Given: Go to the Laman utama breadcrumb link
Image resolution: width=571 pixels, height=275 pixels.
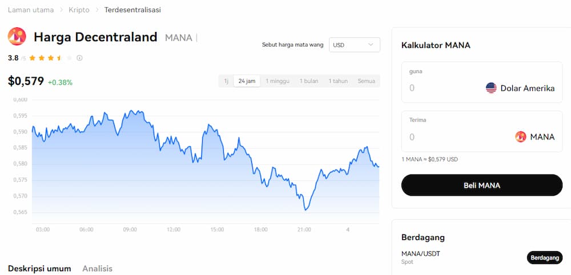Looking at the screenshot, I should tap(31, 10).
